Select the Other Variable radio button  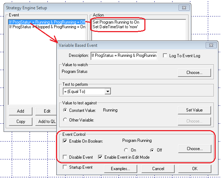[65, 120]
